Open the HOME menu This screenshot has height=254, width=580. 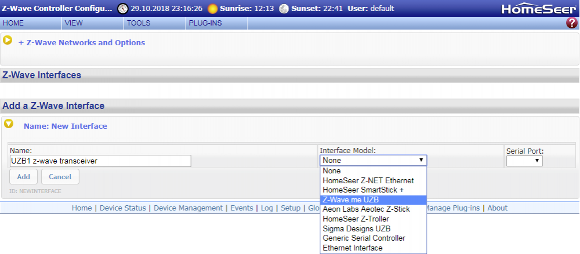[31, 23]
